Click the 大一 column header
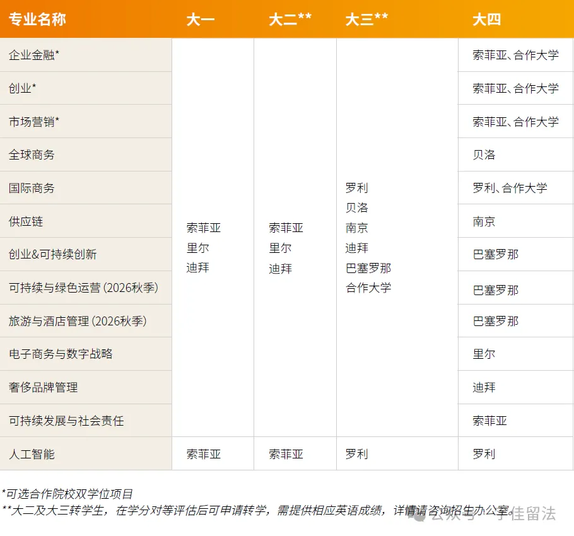Image resolution: width=574 pixels, height=536 pixels. (200, 19)
